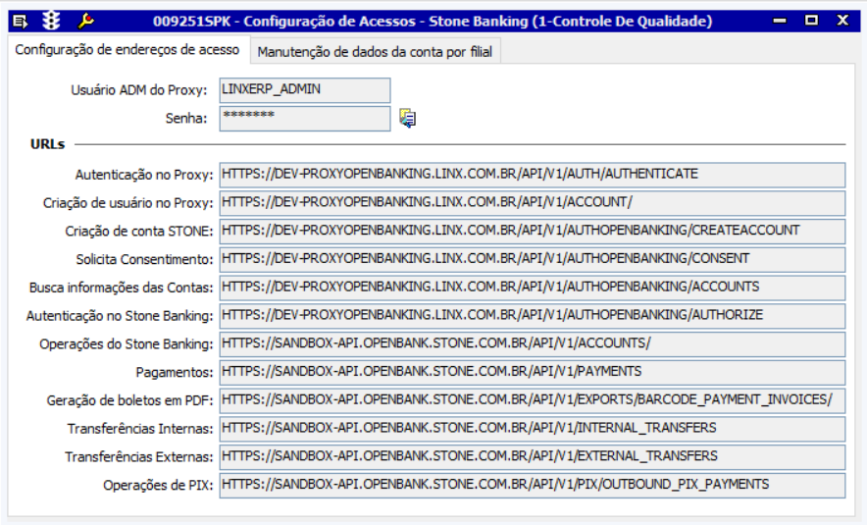This screenshot has width=867, height=525.
Task: Click the Usuário ADM do Proxy label
Action: click(x=139, y=90)
